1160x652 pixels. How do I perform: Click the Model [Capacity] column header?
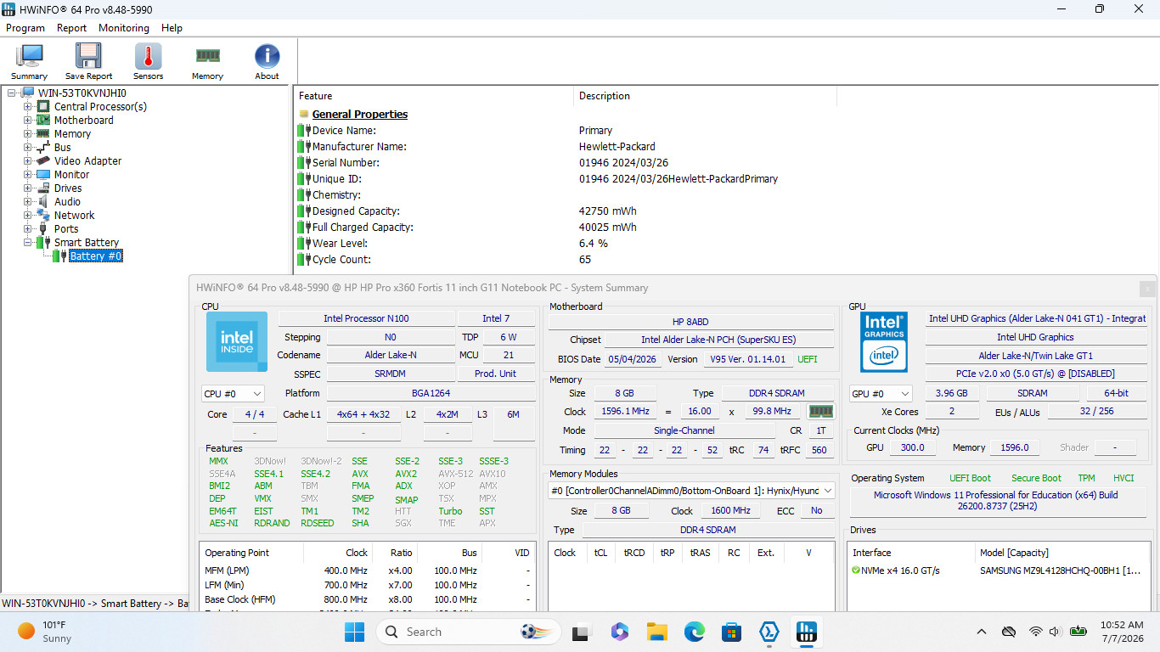tap(1061, 553)
